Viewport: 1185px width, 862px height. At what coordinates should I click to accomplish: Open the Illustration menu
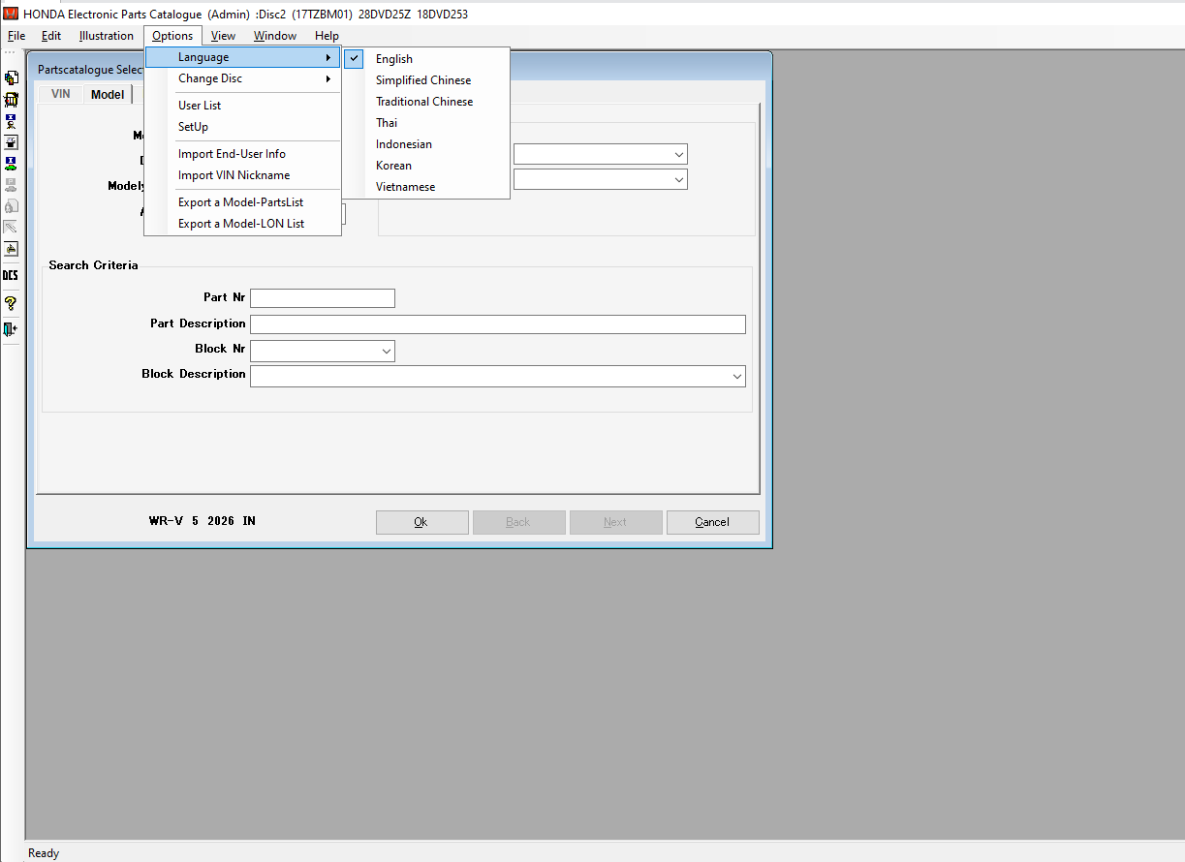click(107, 36)
